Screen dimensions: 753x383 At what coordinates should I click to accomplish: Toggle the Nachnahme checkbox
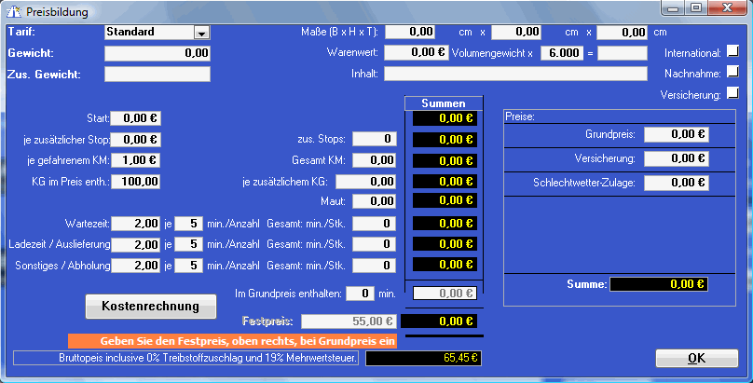click(x=732, y=72)
